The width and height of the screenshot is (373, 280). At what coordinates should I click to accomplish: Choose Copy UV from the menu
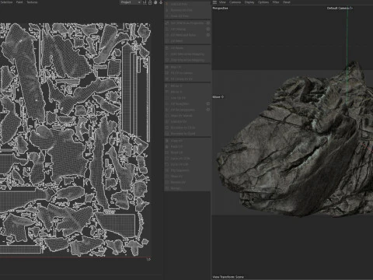[x=187, y=141]
